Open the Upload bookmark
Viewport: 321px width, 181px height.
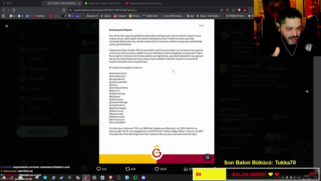click(x=105, y=16)
